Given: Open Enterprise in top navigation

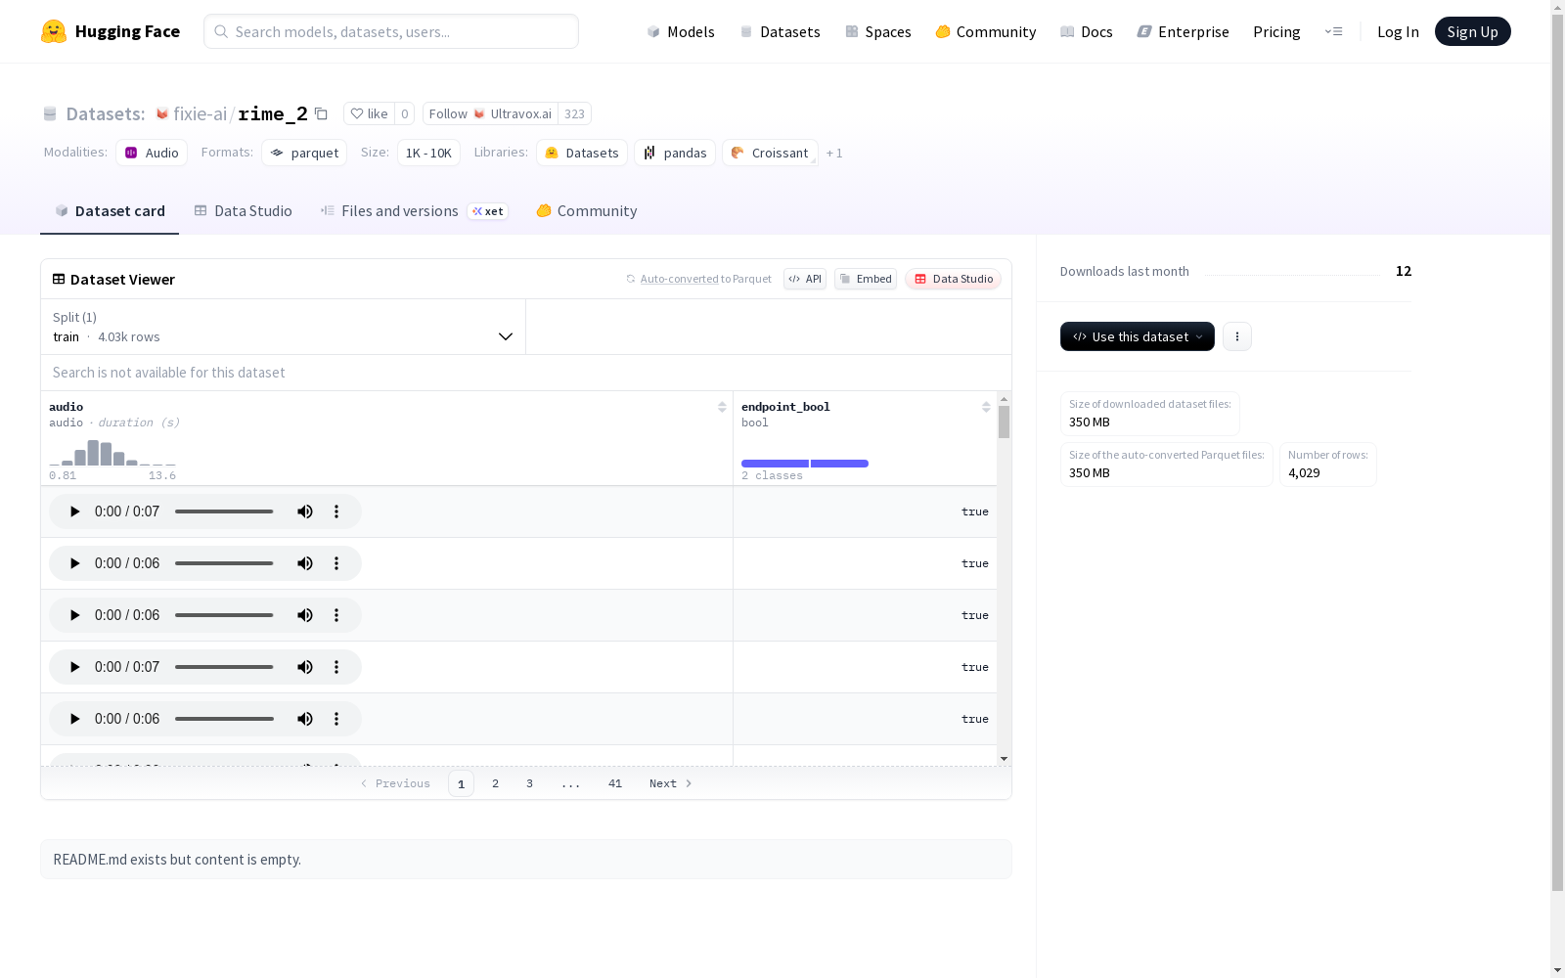Looking at the screenshot, I should coord(1184,31).
